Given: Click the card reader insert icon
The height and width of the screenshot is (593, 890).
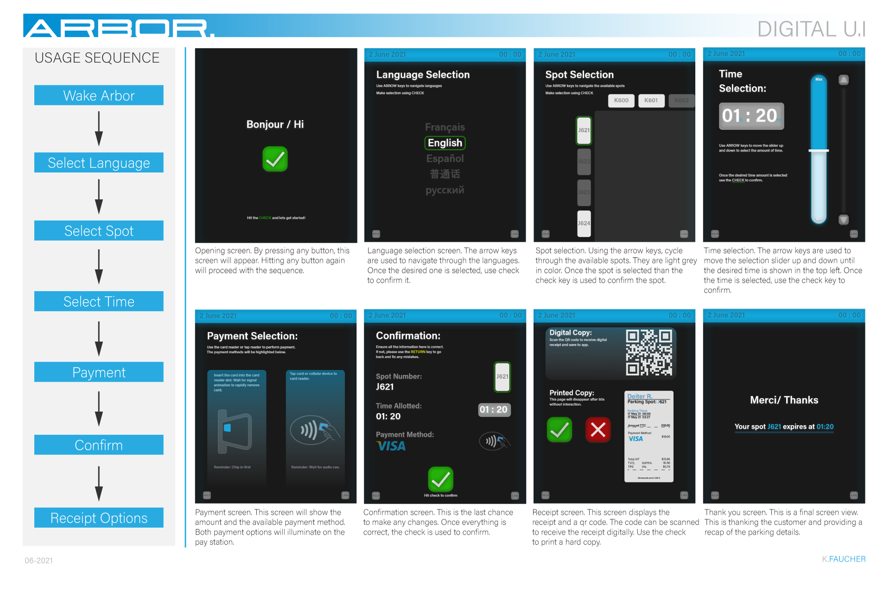Looking at the screenshot, I should point(235,431).
